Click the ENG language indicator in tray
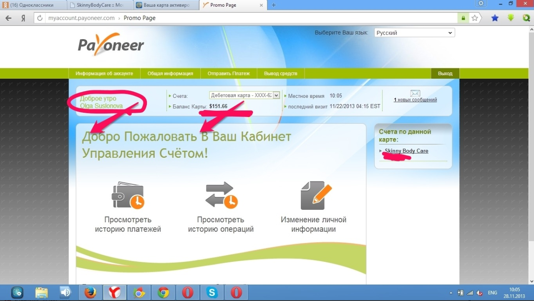Screen dimensions: 534x301 point(492,293)
